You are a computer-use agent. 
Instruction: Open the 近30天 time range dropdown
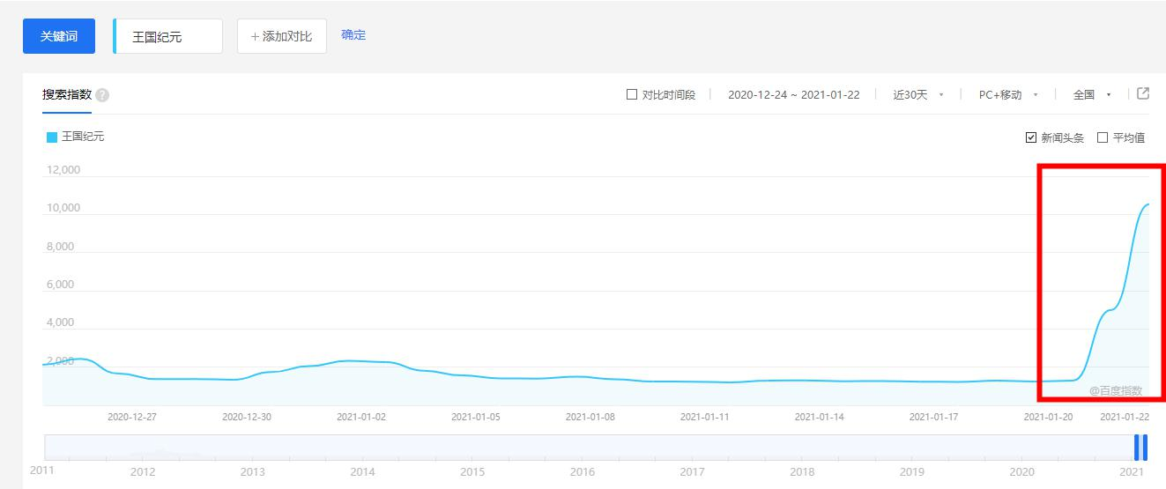pos(918,95)
